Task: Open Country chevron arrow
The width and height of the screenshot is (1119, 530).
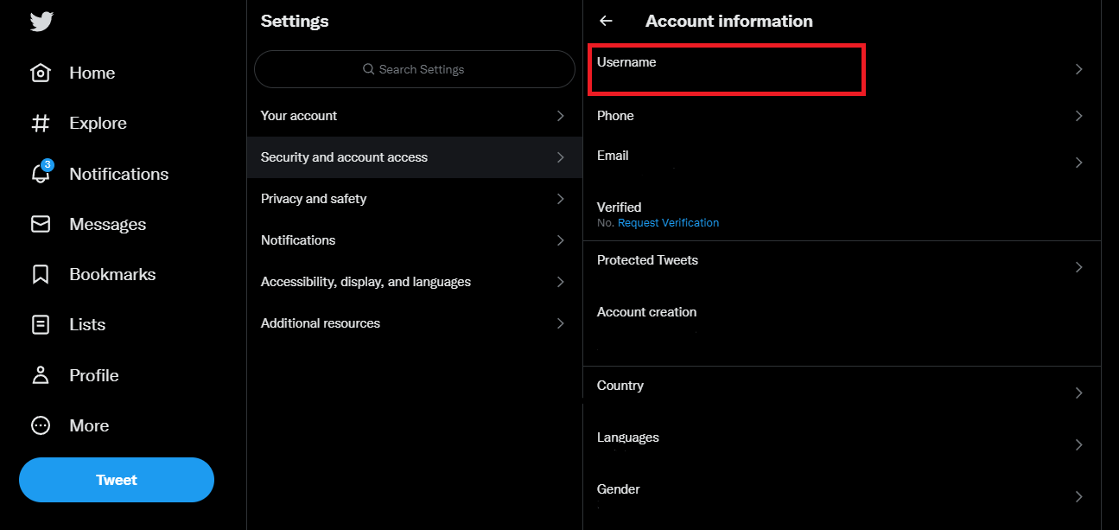Action: (1078, 393)
